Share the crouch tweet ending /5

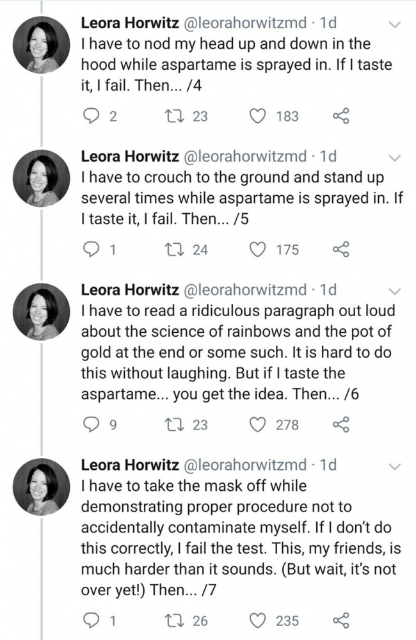click(340, 250)
